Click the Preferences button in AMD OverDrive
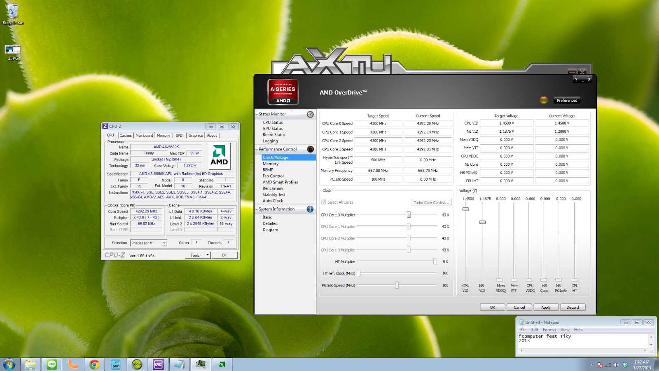The height and width of the screenshot is (371, 659). coord(567,100)
